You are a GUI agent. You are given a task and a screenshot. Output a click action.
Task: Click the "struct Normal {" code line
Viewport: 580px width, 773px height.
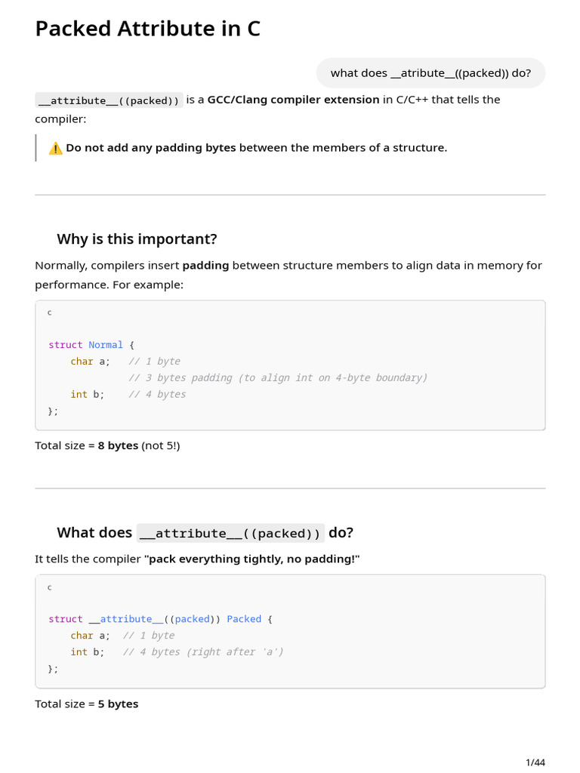(91, 345)
